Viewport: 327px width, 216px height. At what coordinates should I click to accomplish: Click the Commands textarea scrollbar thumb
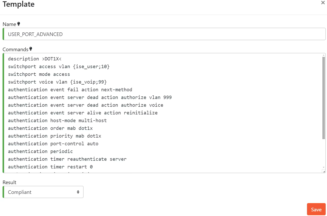(x=324, y=98)
